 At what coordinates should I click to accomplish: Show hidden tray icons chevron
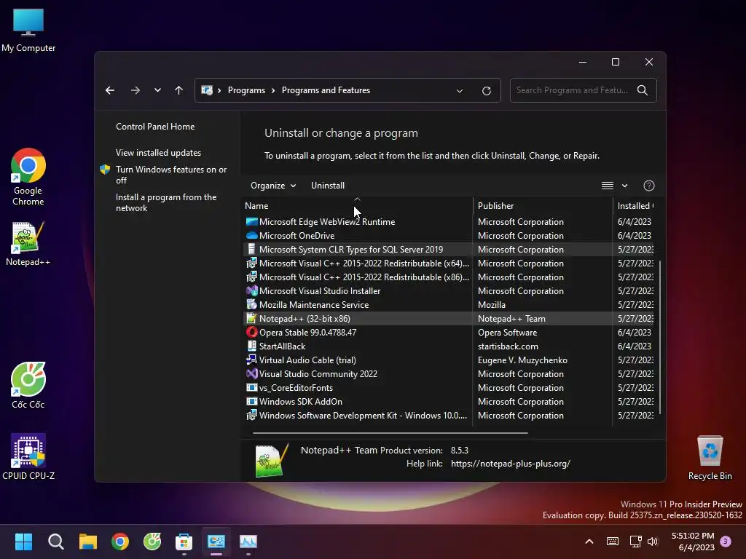click(x=589, y=542)
